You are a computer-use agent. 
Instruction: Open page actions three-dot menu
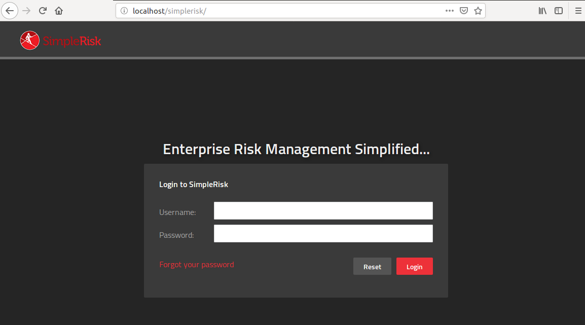[450, 11]
